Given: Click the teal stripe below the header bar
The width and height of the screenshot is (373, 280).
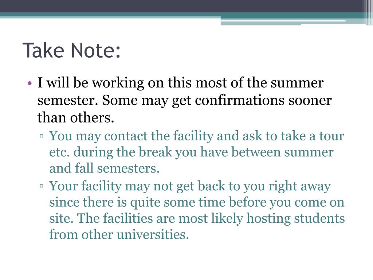Looking at the screenshot, I should [109, 15].
